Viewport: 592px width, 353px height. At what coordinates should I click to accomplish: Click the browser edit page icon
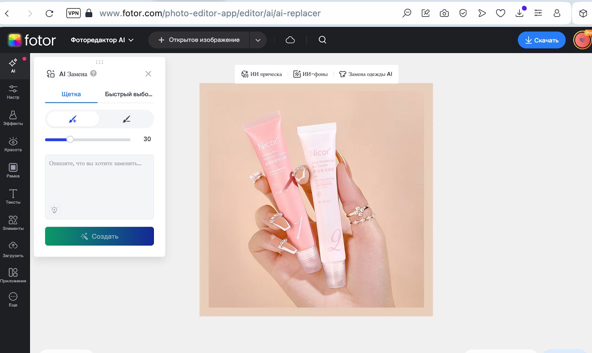tap(425, 13)
